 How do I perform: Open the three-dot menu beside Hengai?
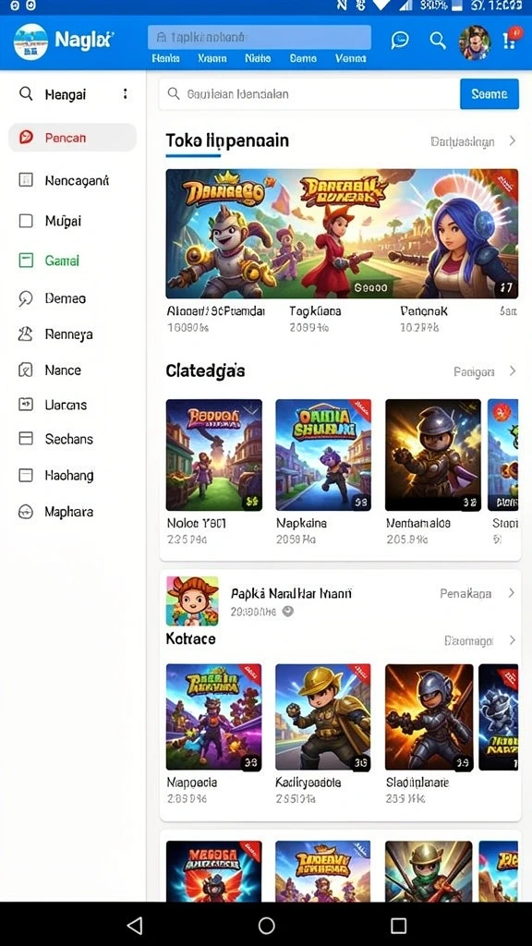pos(125,93)
